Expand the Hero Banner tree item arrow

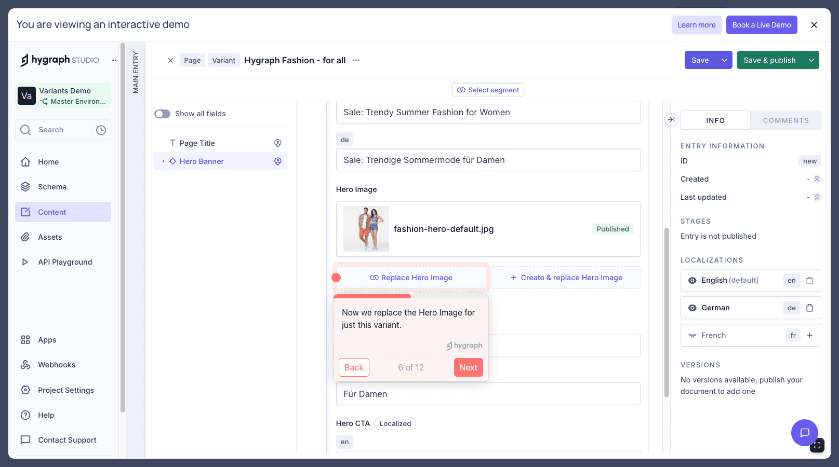(x=163, y=161)
